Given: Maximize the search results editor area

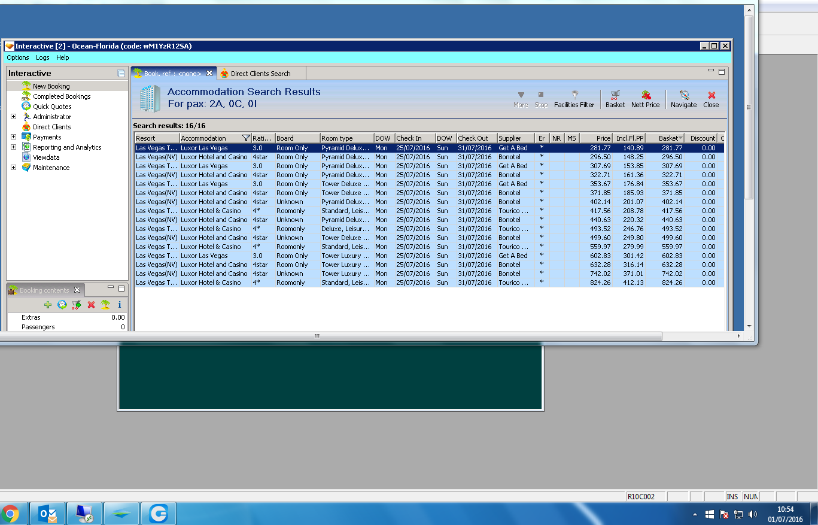Looking at the screenshot, I should click(x=722, y=71).
